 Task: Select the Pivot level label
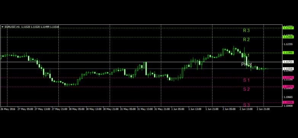[x=247, y=64]
